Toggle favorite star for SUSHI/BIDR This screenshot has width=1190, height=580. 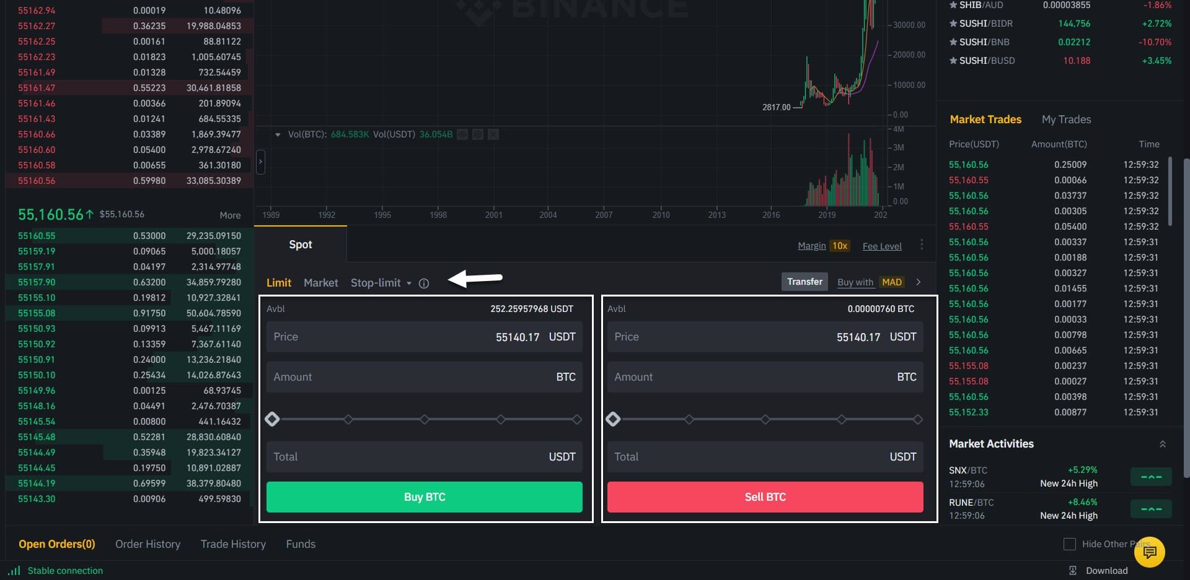point(953,24)
